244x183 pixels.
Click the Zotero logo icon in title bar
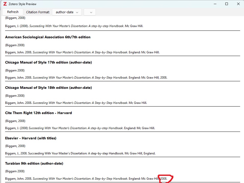click(5, 4)
